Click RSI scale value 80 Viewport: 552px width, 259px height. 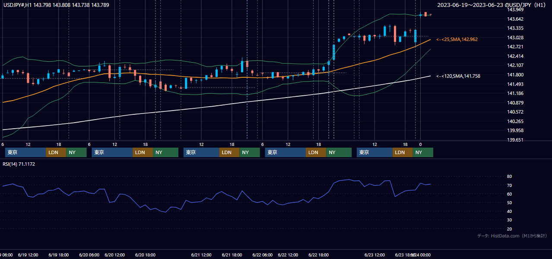click(509, 177)
